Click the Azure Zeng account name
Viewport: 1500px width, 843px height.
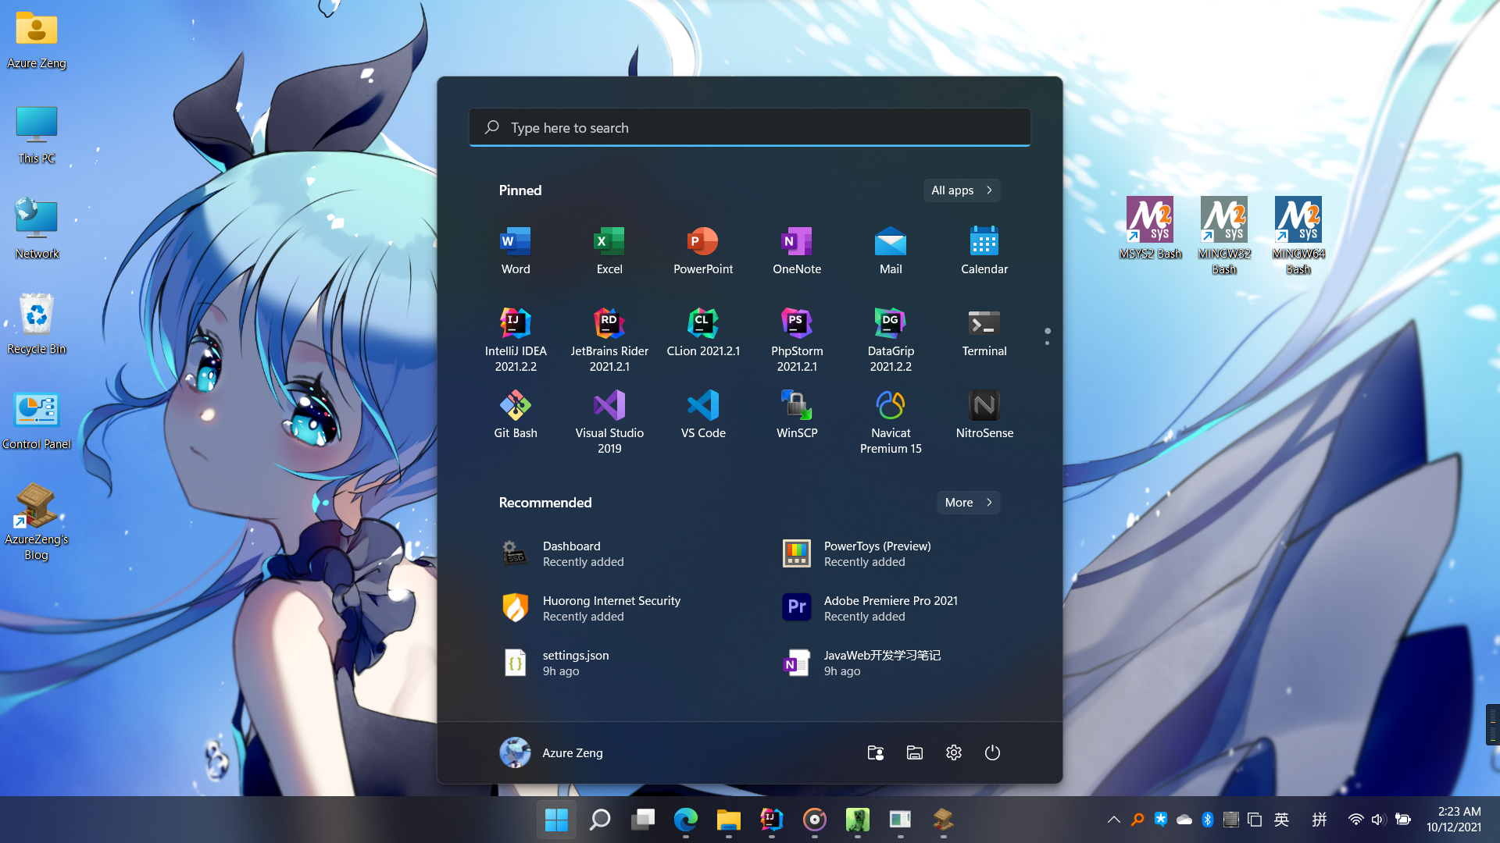tap(573, 752)
